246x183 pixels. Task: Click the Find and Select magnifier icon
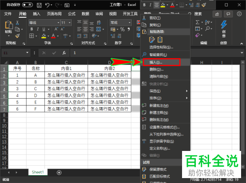(x=208, y=29)
